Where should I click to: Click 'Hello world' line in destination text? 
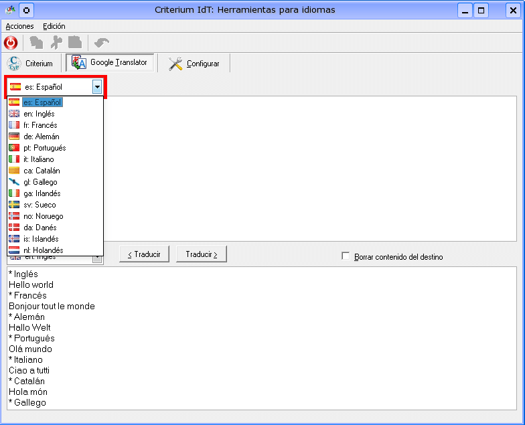(31, 285)
